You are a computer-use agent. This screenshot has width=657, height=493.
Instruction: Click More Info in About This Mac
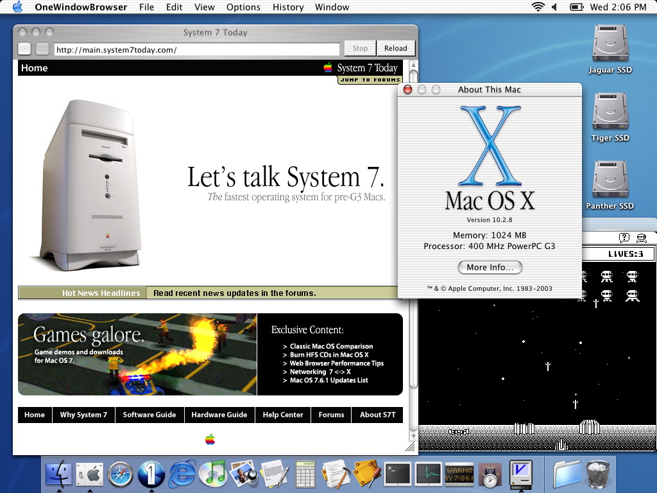pos(490,268)
